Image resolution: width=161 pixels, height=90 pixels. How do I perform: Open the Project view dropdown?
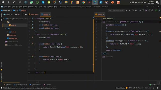pyautogui.click(x=8, y=14)
